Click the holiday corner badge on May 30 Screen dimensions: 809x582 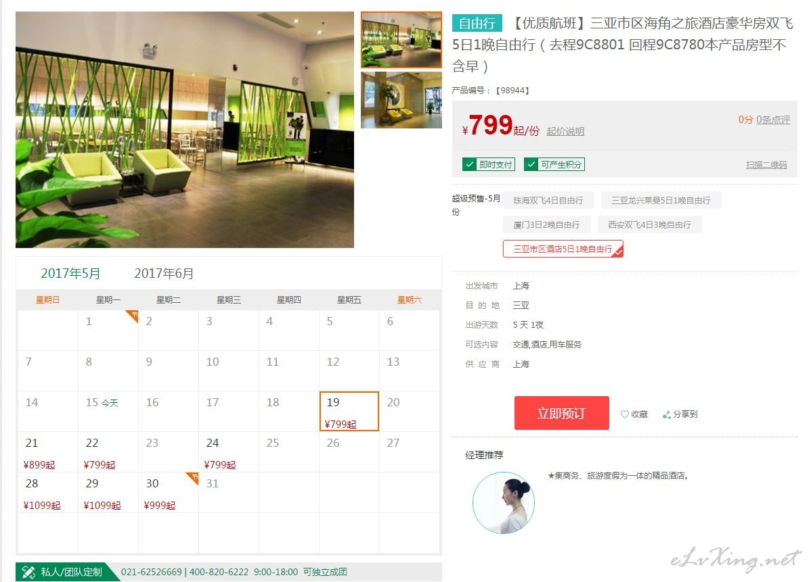[x=192, y=479]
